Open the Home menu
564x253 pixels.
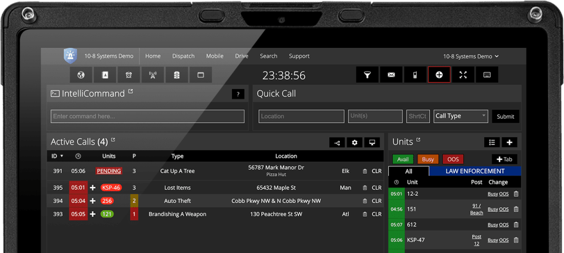[153, 56]
